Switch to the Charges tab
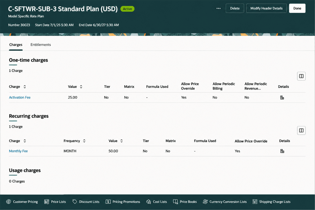Screen dimensions: 315x210 click(16, 45)
